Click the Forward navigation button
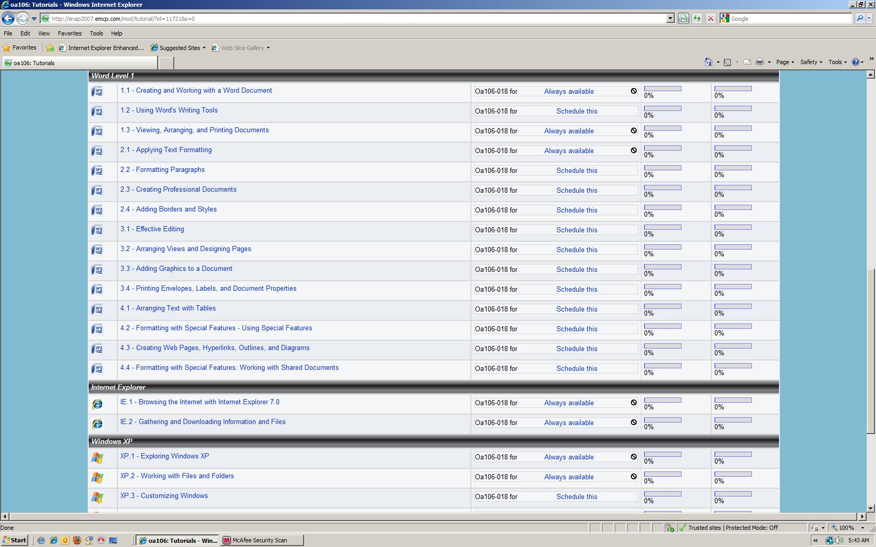Image resolution: width=876 pixels, height=547 pixels. [22, 18]
